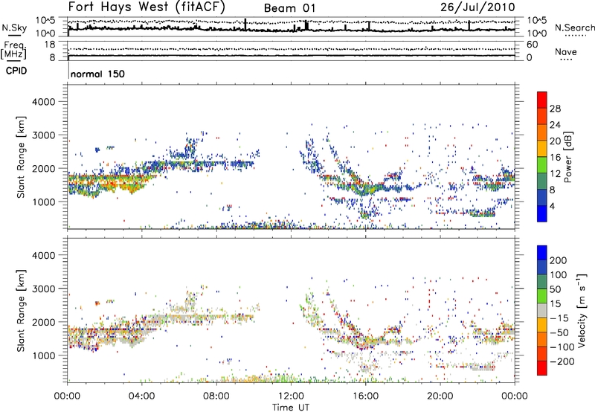
Task: Click '3000' tick on velocity panel
Action: click(44, 289)
